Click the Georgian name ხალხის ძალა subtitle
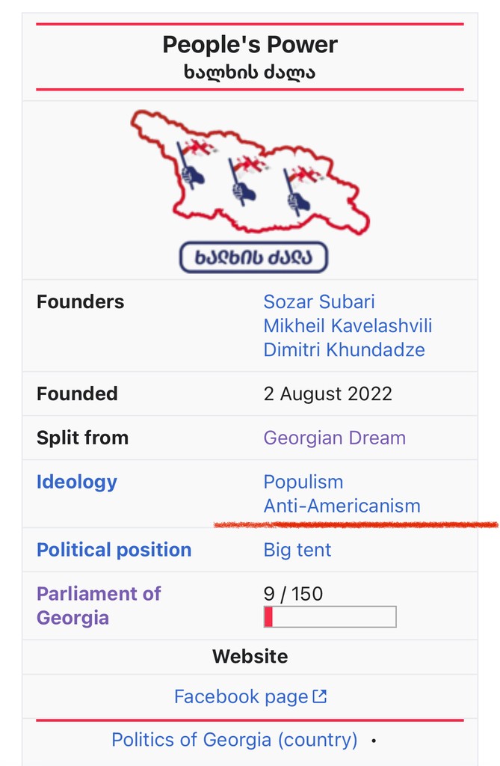The width and height of the screenshot is (500, 766). pyautogui.click(x=250, y=73)
